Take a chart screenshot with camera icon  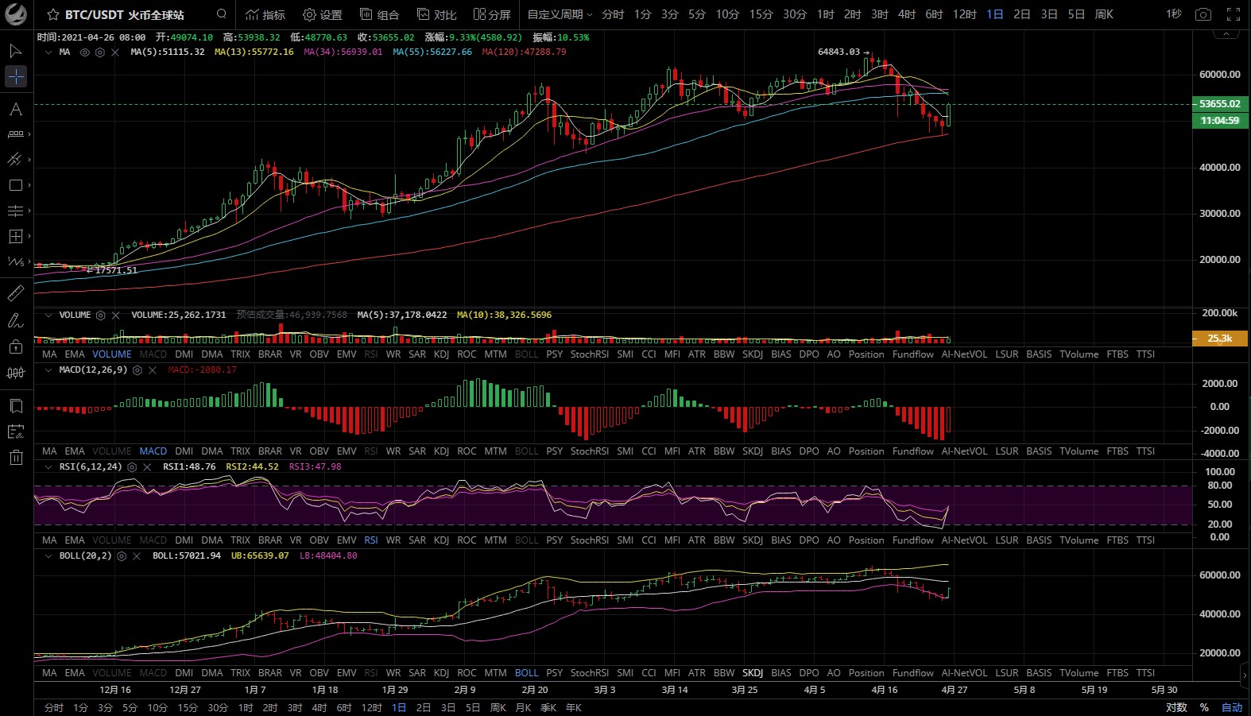[1203, 14]
